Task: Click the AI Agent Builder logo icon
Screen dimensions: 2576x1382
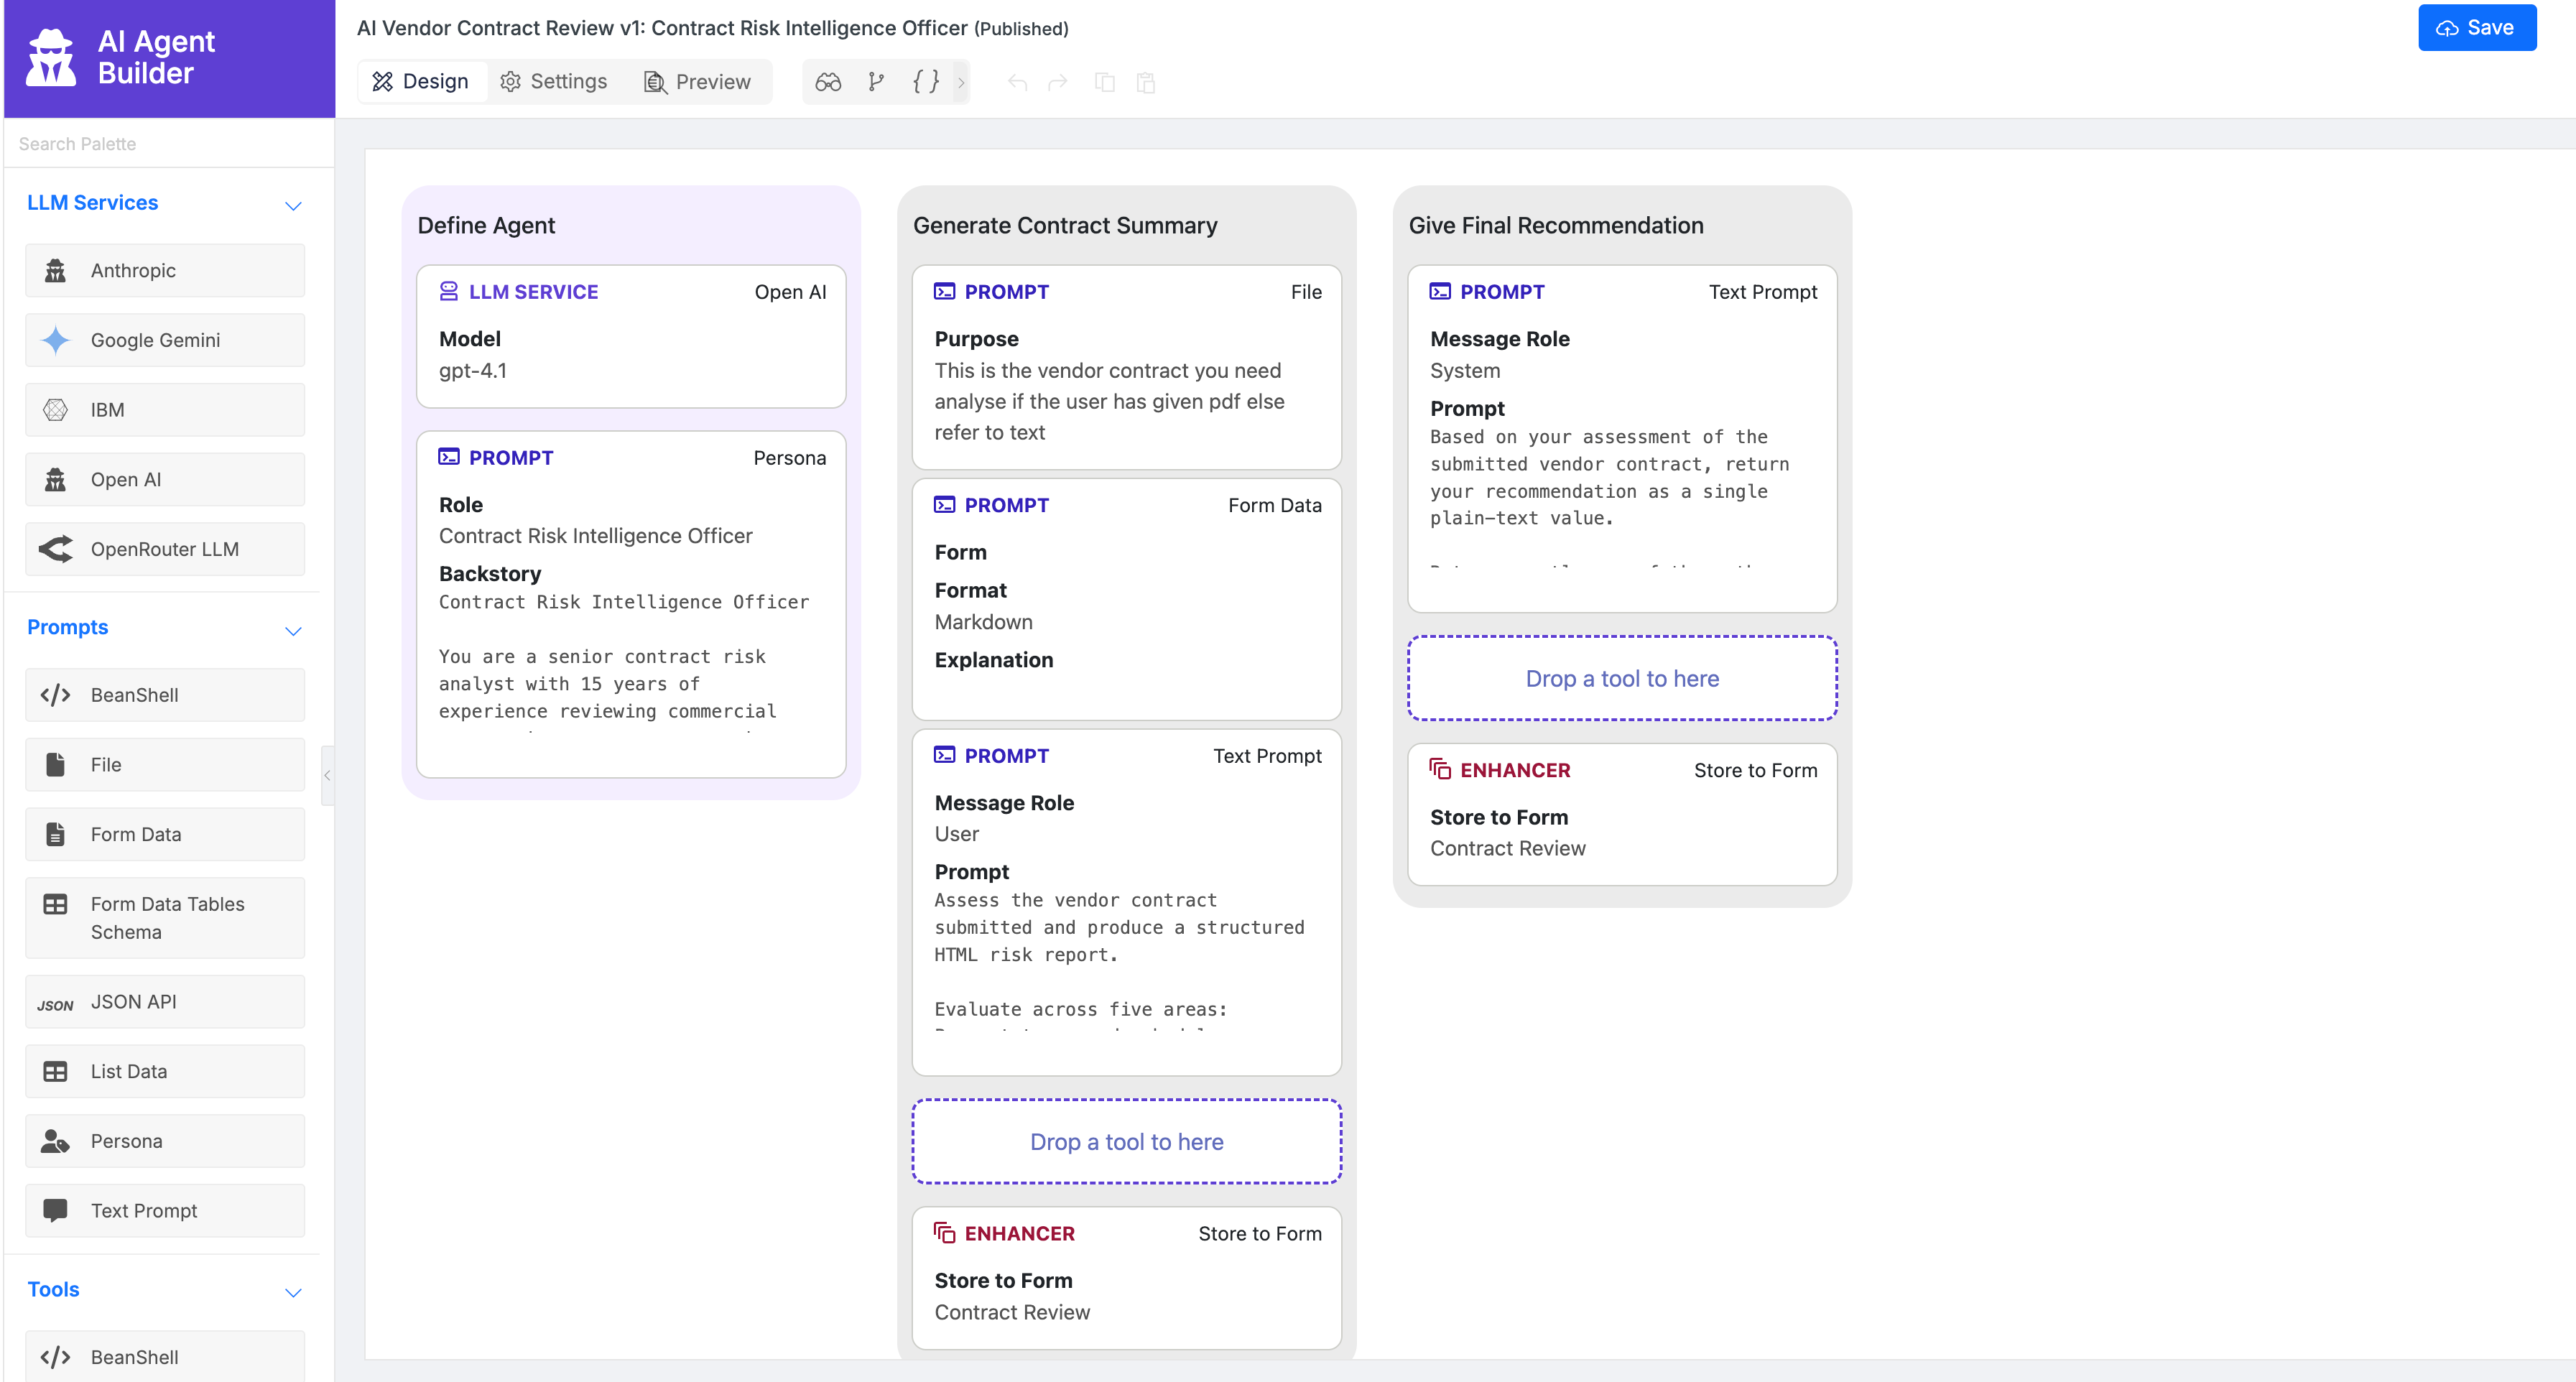Action: click(51, 57)
